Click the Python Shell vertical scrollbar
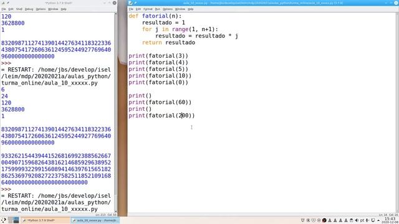The height and width of the screenshot is (224, 399). click(x=116, y=112)
